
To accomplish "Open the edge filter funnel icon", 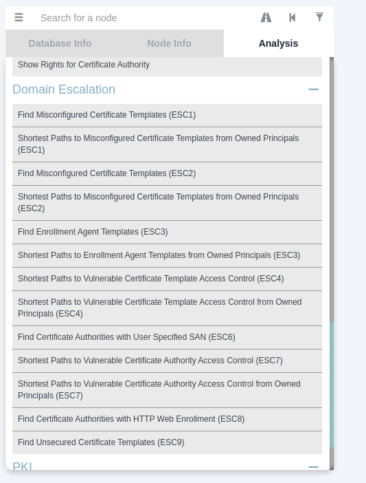I will (319, 17).
